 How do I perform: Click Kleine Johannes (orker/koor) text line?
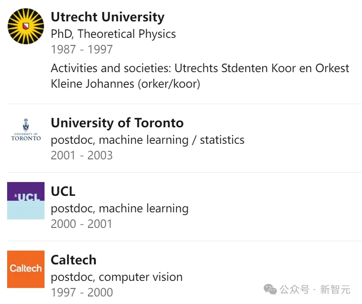126,84
